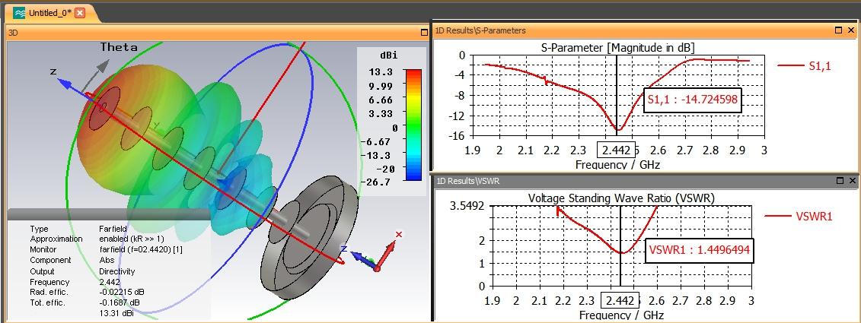Click the 2.442 frequency value in farfield info
Viewport: 861px width, 323px height.
click(x=110, y=282)
